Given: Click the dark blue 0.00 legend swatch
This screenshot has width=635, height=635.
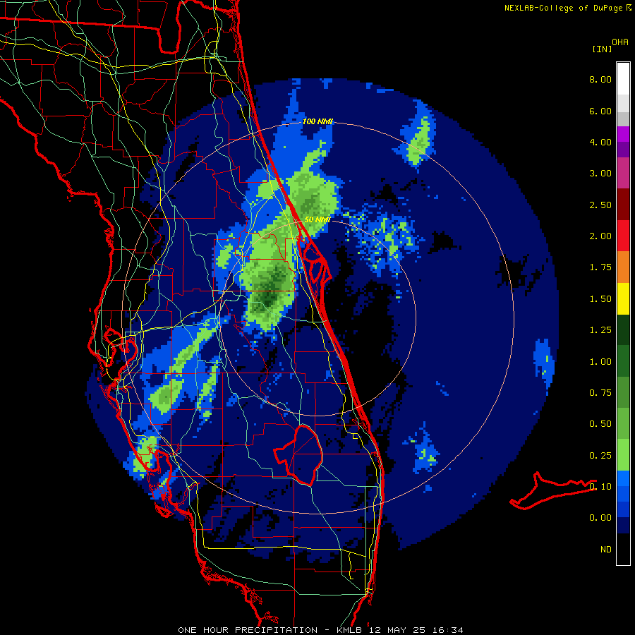Looking at the screenshot, I should click(x=623, y=525).
